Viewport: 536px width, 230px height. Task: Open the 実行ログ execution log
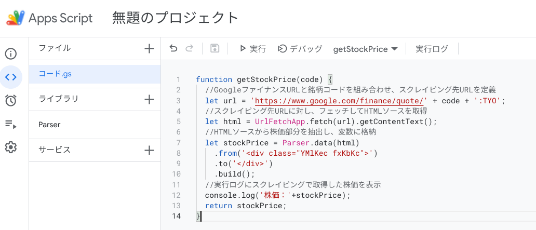click(x=432, y=48)
